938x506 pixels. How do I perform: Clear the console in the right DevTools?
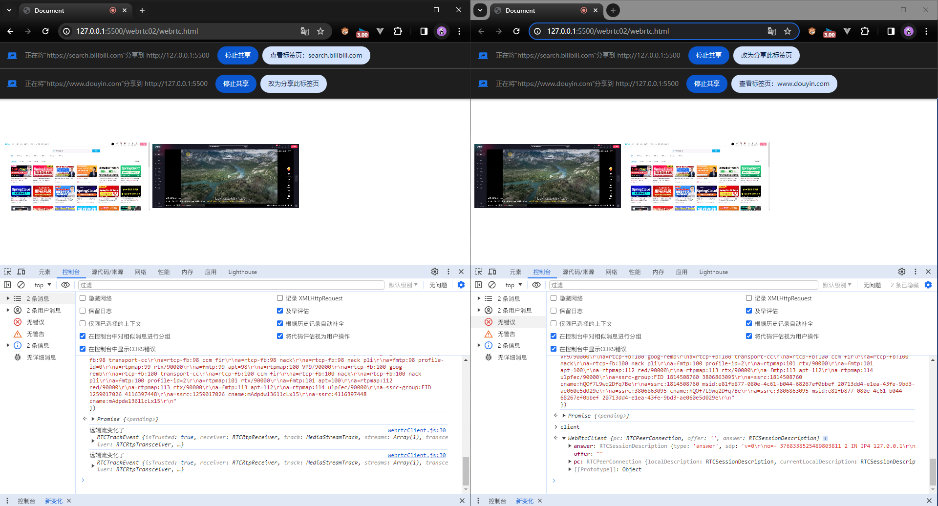[492, 285]
